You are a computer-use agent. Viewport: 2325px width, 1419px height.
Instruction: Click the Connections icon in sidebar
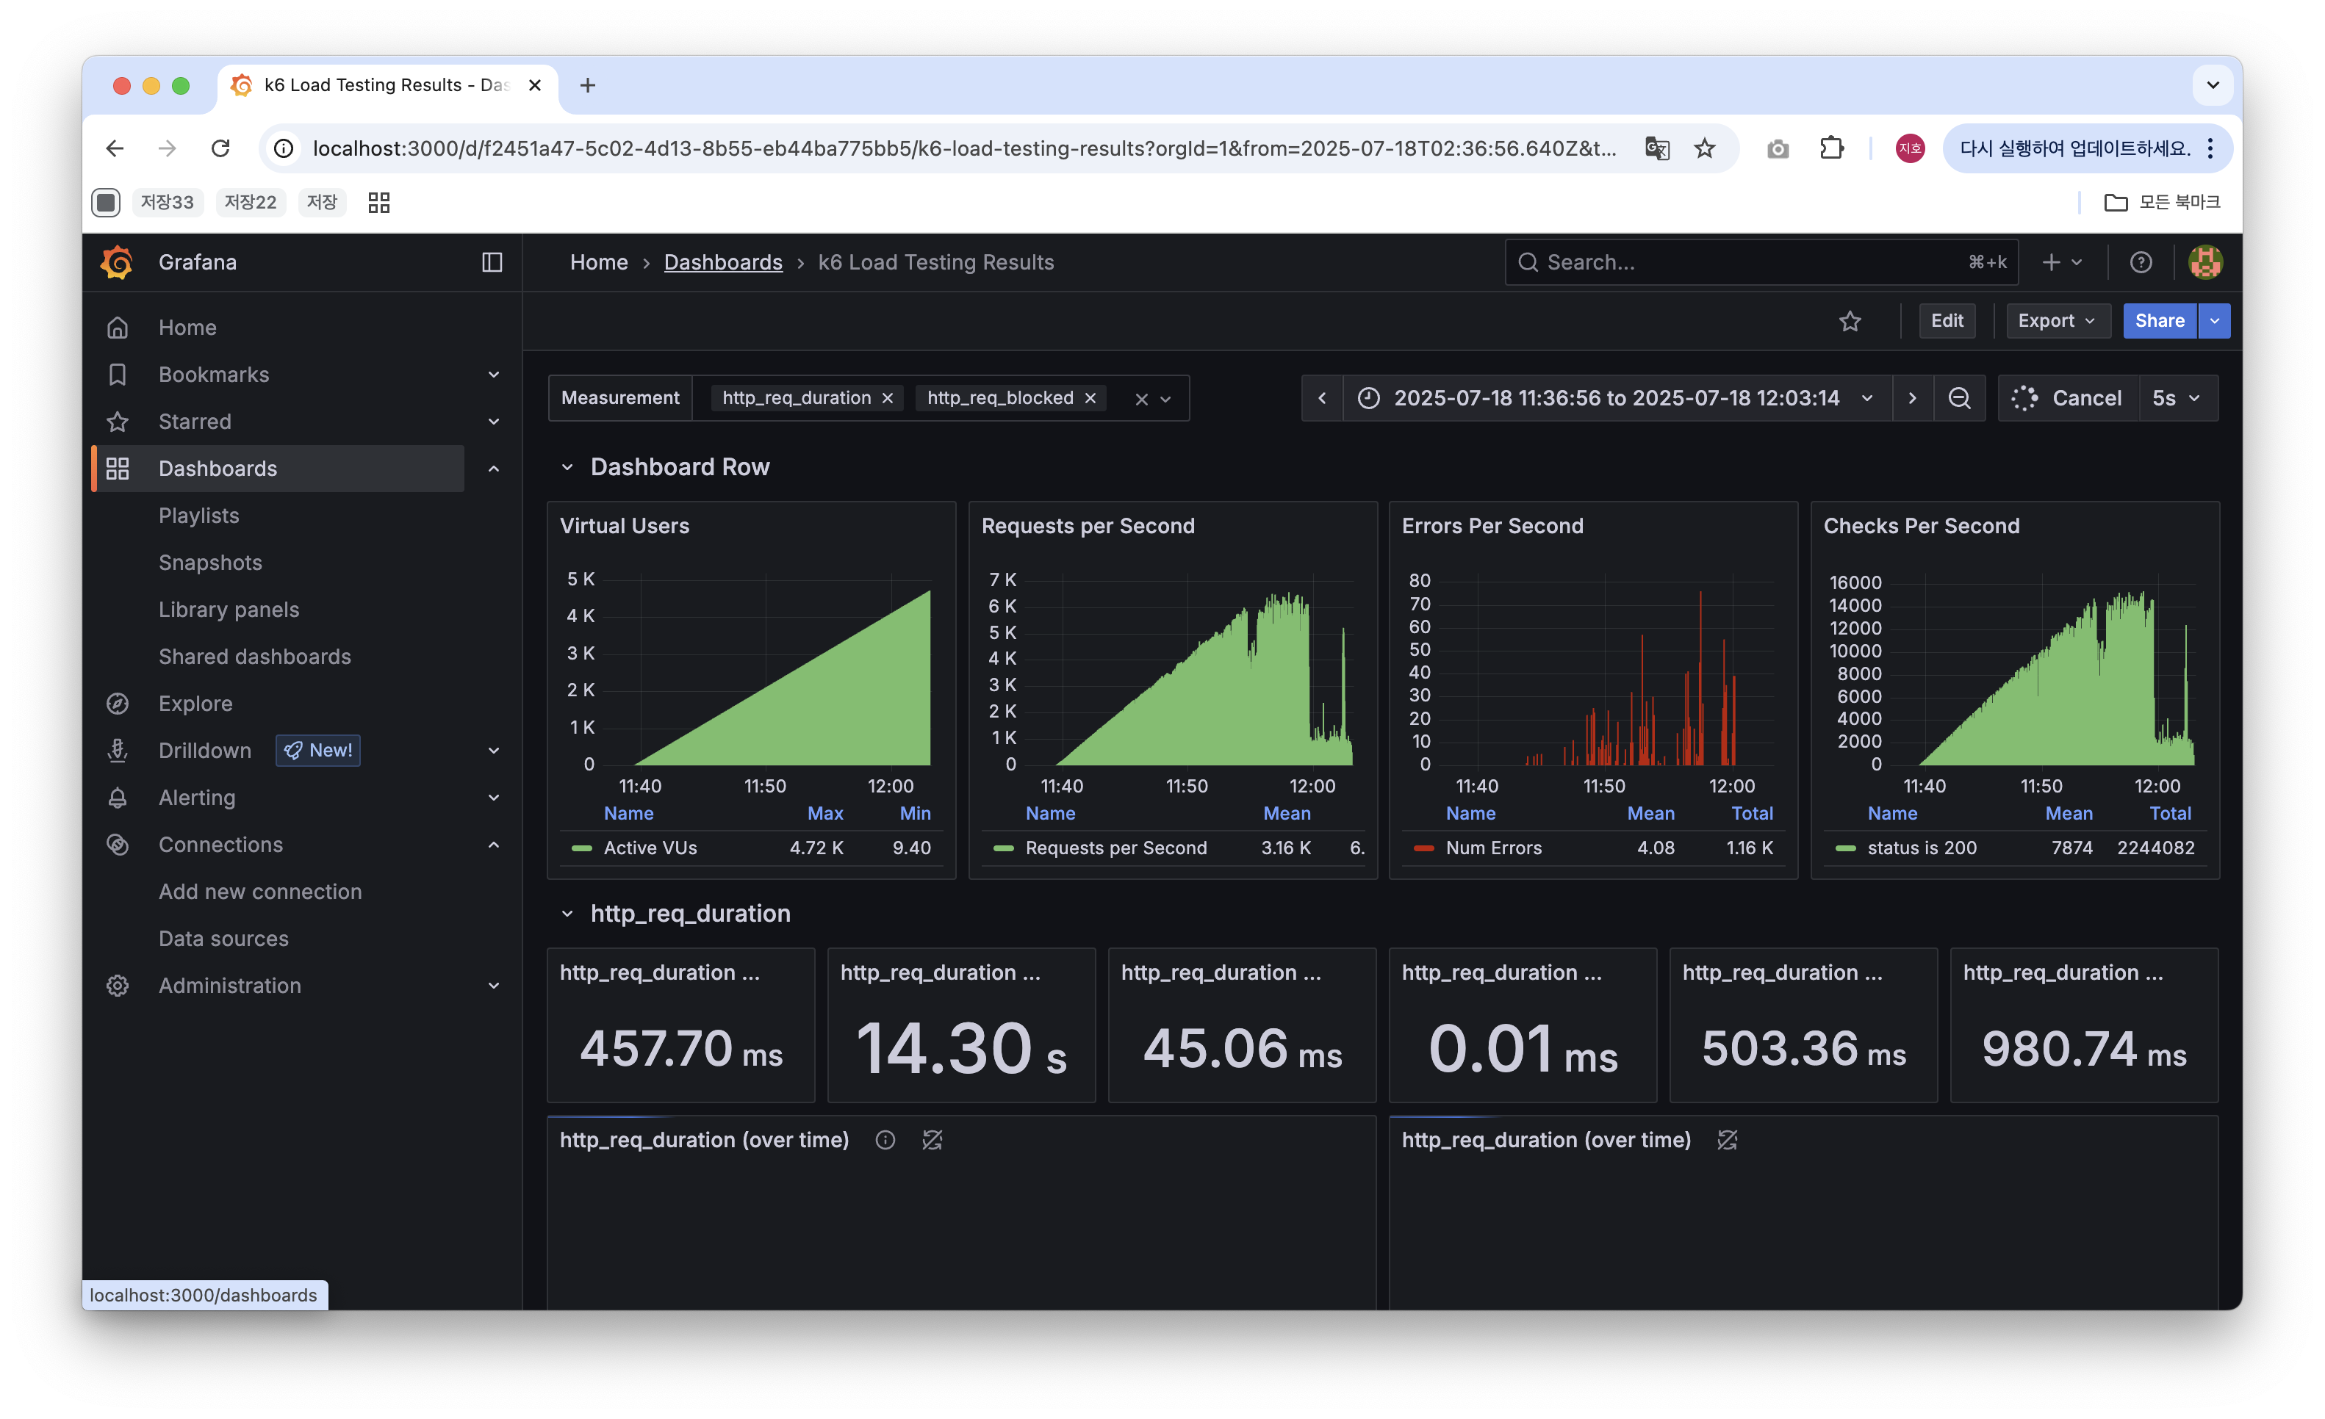117,845
